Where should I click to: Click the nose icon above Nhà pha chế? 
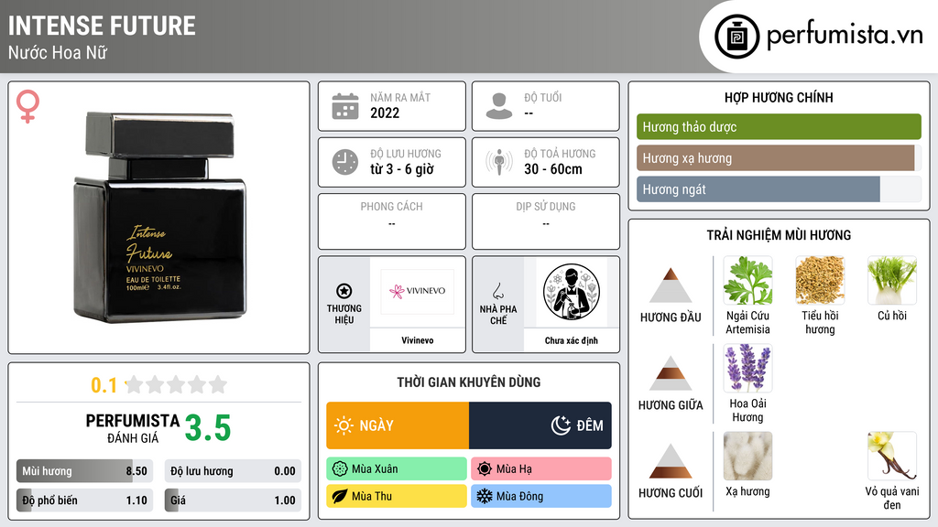(497, 291)
